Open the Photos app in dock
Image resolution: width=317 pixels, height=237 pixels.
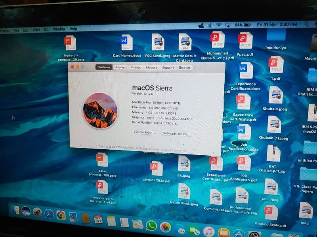click(165, 227)
